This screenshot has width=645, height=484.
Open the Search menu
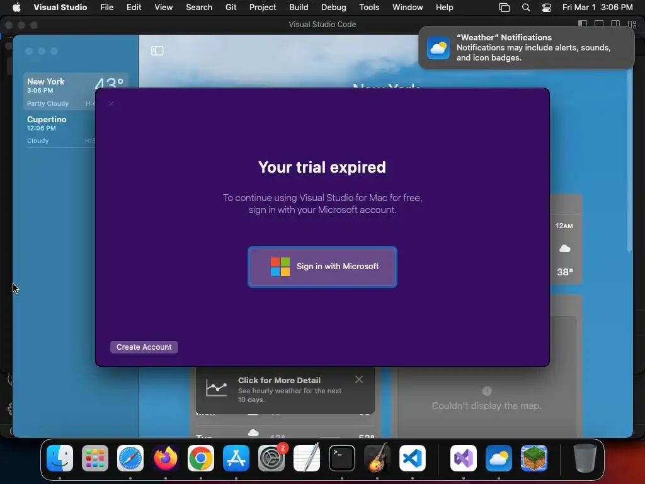(x=199, y=7)
